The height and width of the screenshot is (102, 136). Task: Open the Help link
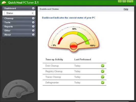(x=126, y=9)
